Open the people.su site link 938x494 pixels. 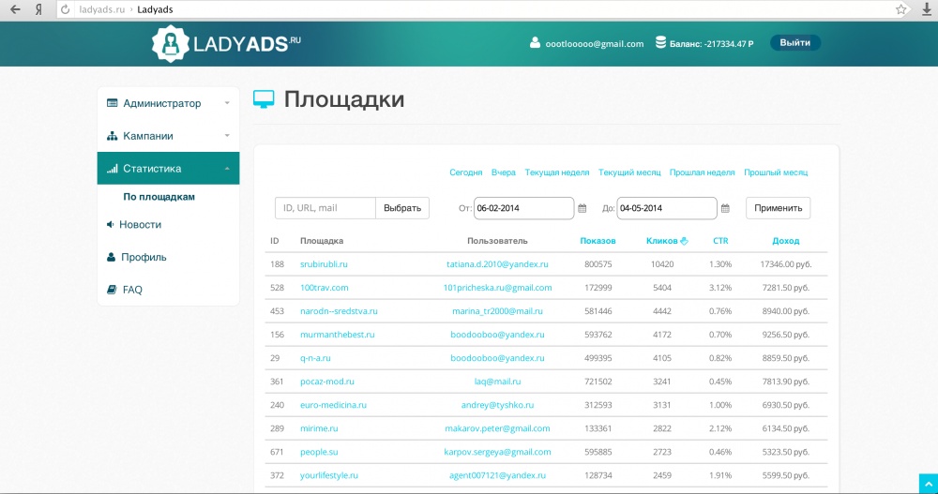point(319,452)
